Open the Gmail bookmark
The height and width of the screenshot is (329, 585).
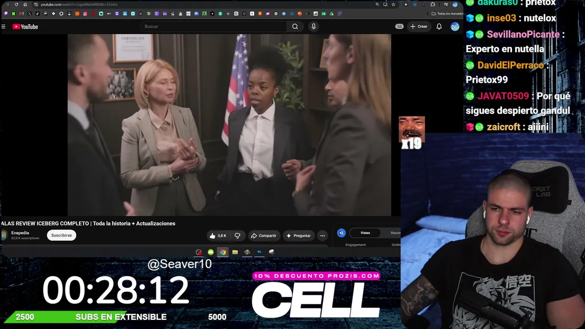pyautogui.click(x=21, y=14)
